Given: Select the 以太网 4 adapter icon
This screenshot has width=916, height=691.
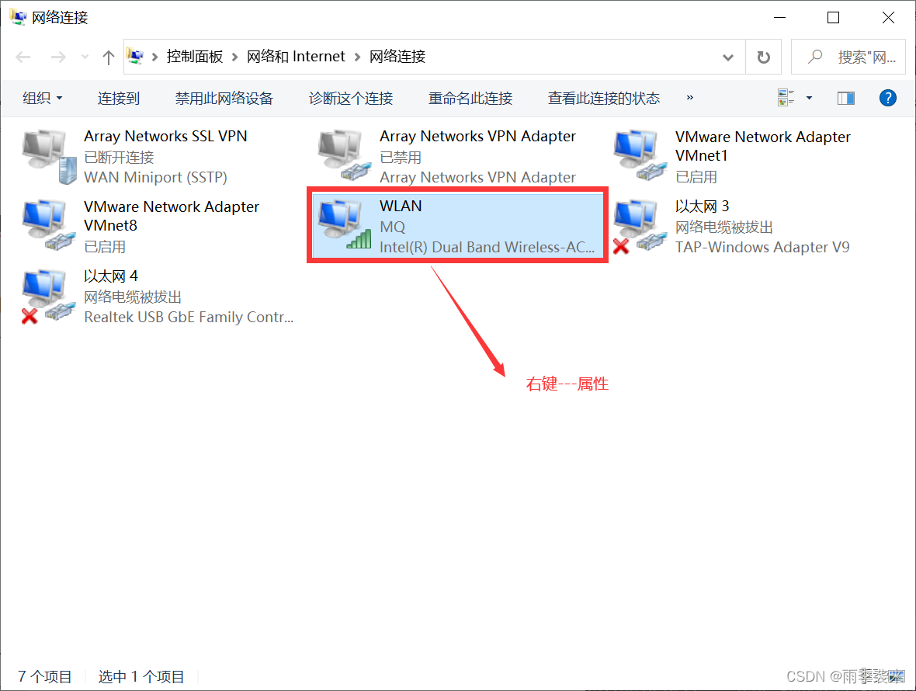Looking at the screenshot, I should pyautogui.click(x=48, y=296).
